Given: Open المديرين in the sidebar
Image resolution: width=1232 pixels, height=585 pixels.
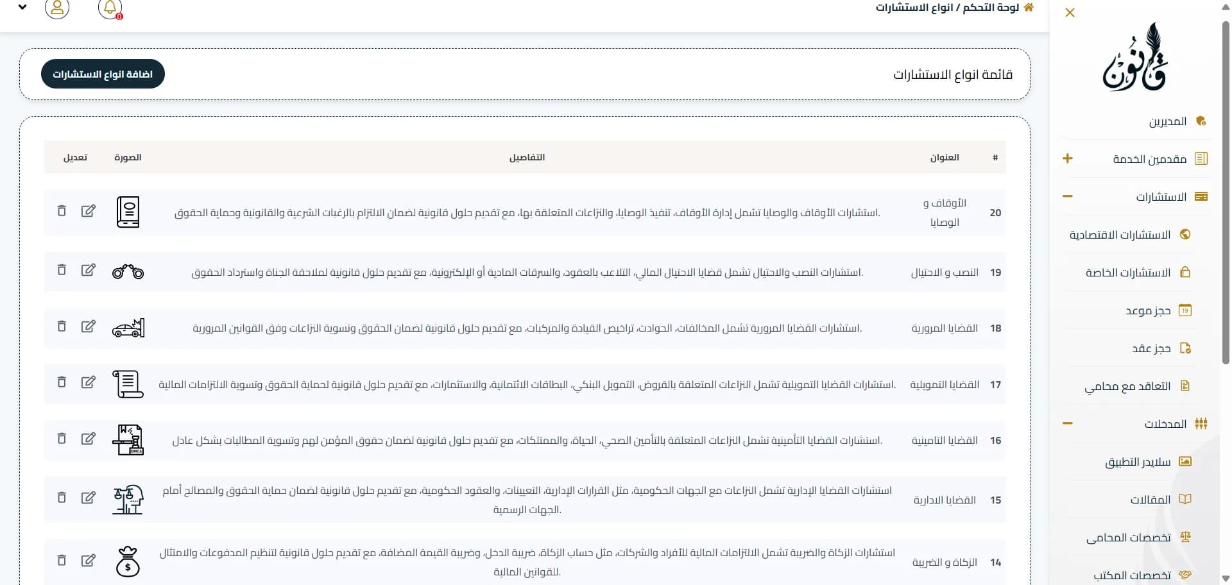Looking at the screenshot, I should [x=1168, y=121].
